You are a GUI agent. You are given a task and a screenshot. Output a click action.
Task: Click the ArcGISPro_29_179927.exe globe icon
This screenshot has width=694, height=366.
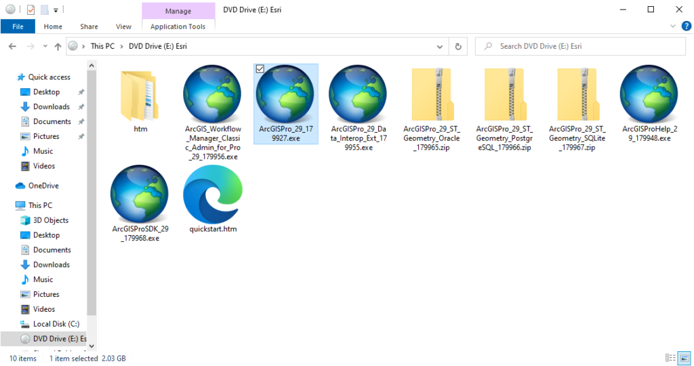click(x=285, y=94)
